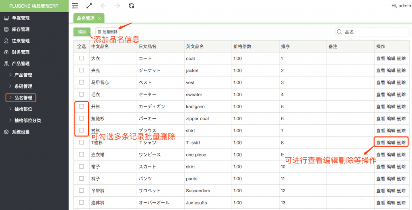The image size is (412, 210).
Task: Go back with left arrow icon
Action: 103,6
